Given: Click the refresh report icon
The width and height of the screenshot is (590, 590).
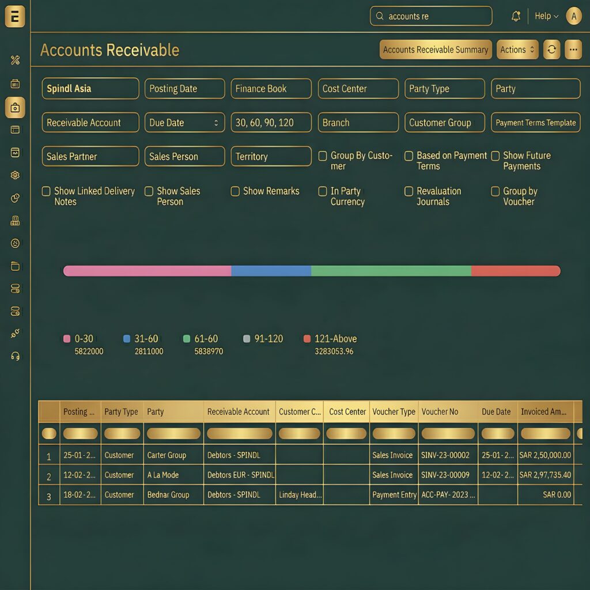Looking at the screenshot, I should coord(551,50).
